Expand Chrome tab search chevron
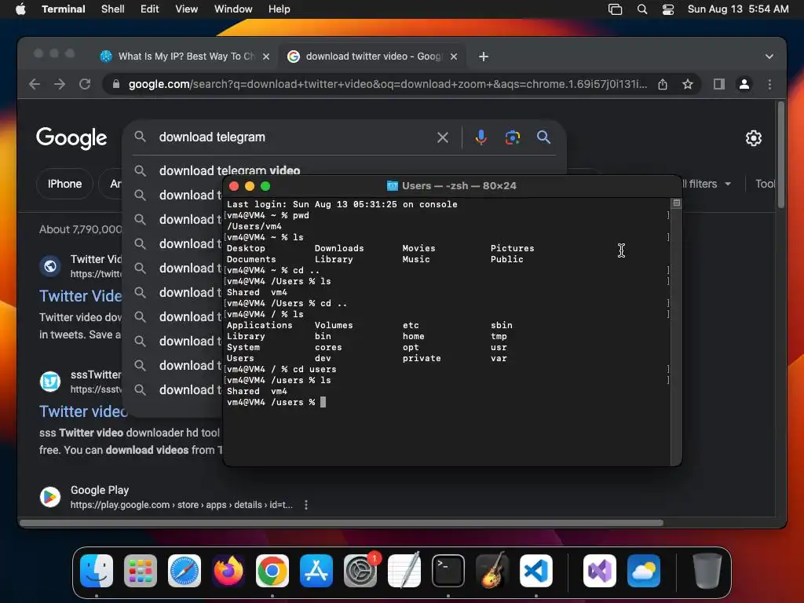This screenshot has width=804, height=603. pyautogui.click(x=769, y=57)
